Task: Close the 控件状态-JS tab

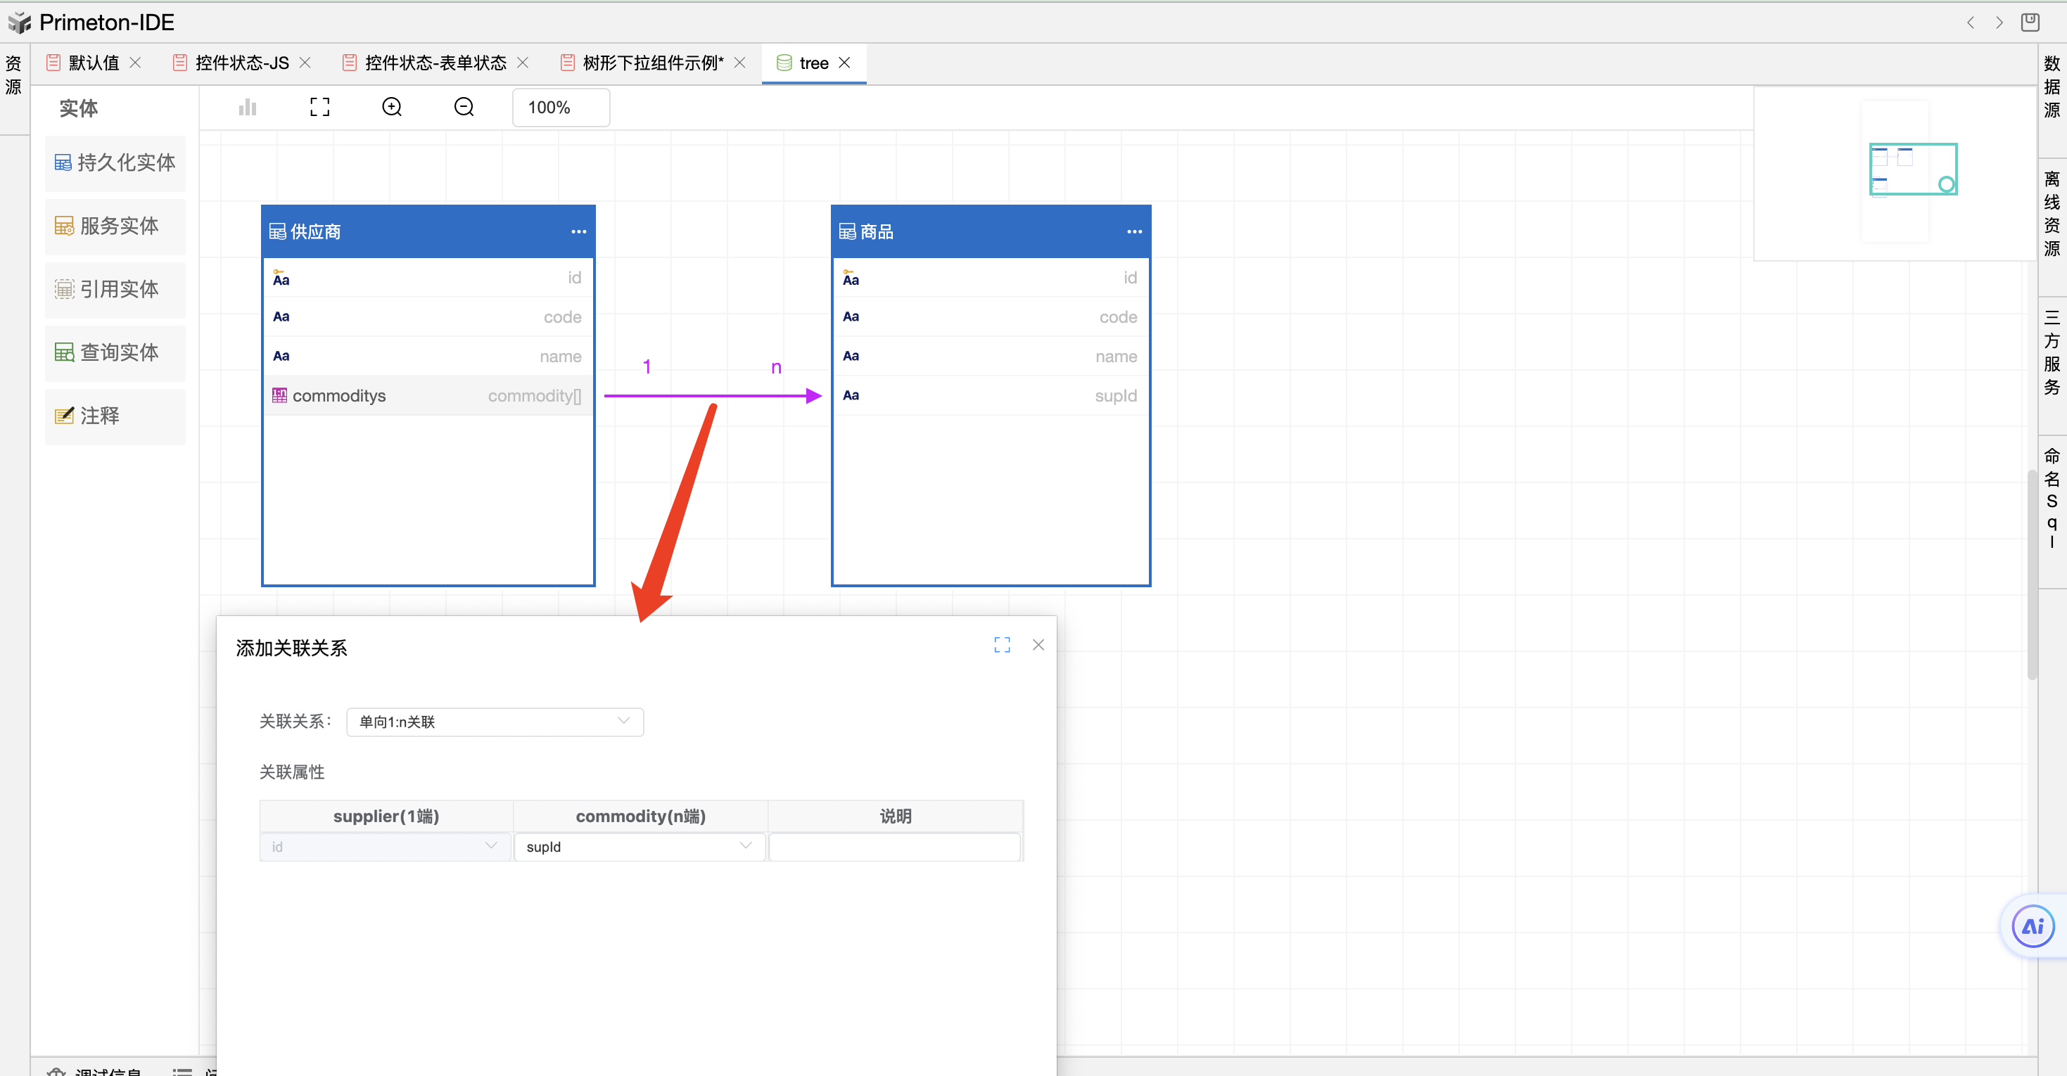Action: 305,63
